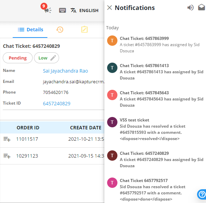Edit the Low priority pencil icon
Viewport: 206px width, 203px height.
click(53, 58)
